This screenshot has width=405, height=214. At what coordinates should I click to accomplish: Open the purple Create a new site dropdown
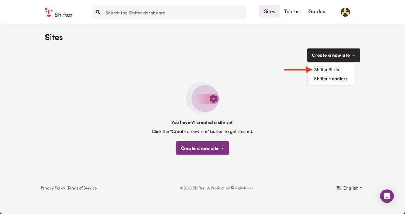202,148
